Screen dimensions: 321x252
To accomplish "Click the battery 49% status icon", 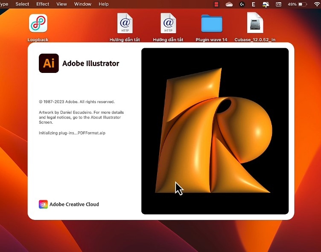I will pyautogui.click(x=297, y=4).
